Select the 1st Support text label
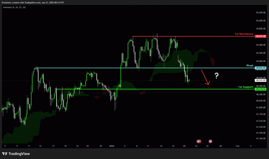The height and width of the screenshot is (159, 269). click(x=246, y=87)
